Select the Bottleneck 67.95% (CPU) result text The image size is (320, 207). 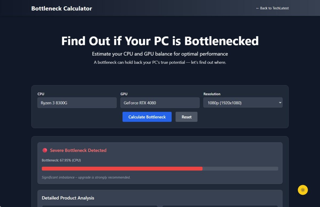pos(61,160)
